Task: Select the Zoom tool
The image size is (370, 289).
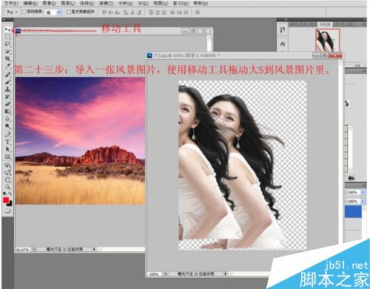Action: click(x=7, y=187)
